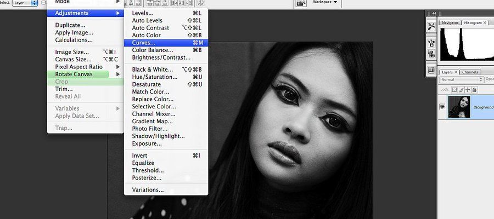Screen dimensions: 494x219
Task: Click the stamp-style icon in the collapsed dock
Action: click(x=431, y=54)
